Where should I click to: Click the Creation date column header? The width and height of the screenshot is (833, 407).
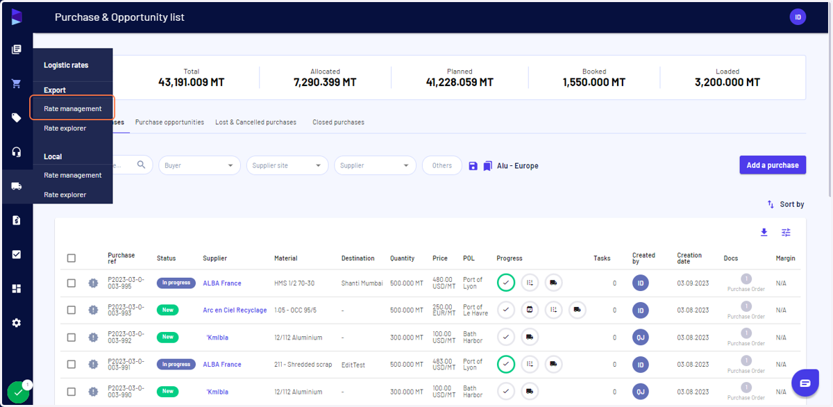click(689, 258)
